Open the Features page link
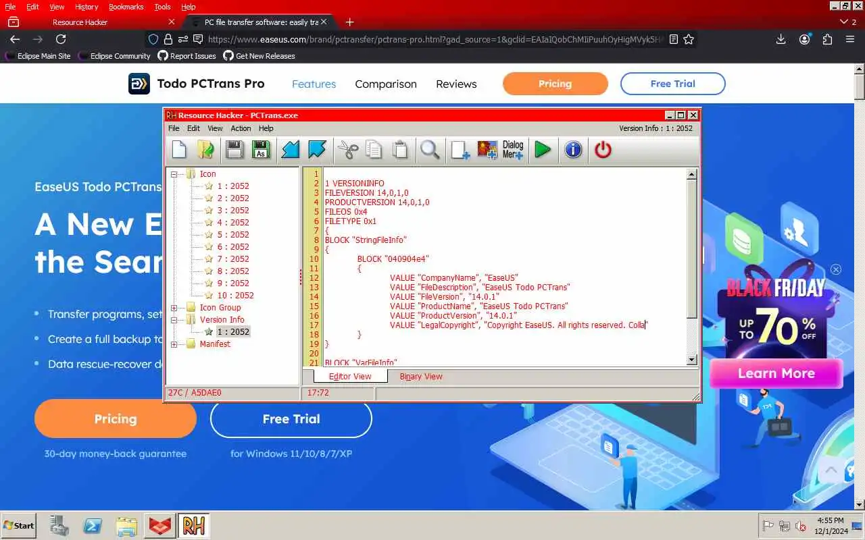This screenshot has height=540, width=865. (x=314, y=84)
